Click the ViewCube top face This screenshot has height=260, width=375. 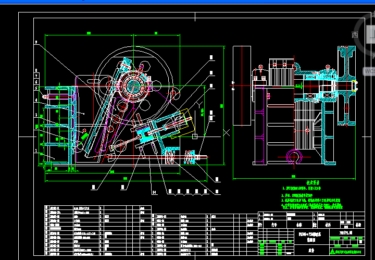point(371,34)
